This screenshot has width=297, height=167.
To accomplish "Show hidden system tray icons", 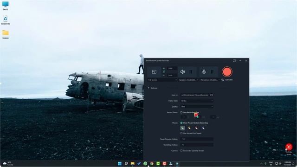I will pyautogui.click(x=261, y=164).
